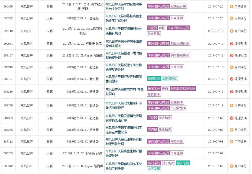Click the model cell 2015款 2.0L XL Upper欧冠科技版
This screenshot has height=174, width=252.
pos(83,31)
